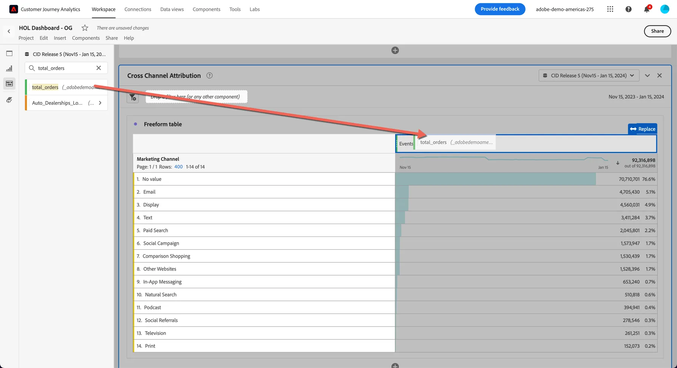Go to Data views tab
The width and height of the screenshot is (677, 368).
(x=172, y=9)
